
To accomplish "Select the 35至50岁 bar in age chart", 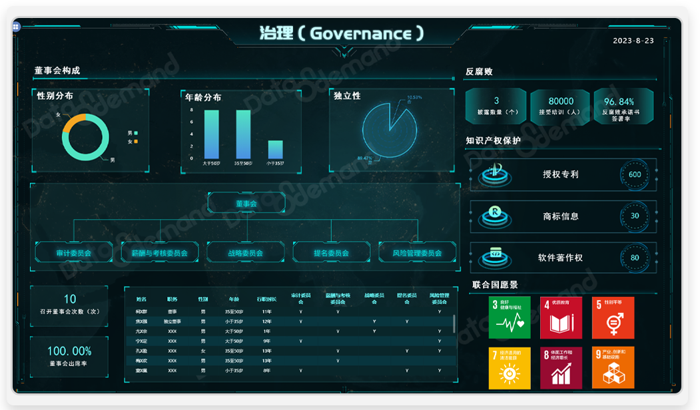I will point(243,134).
